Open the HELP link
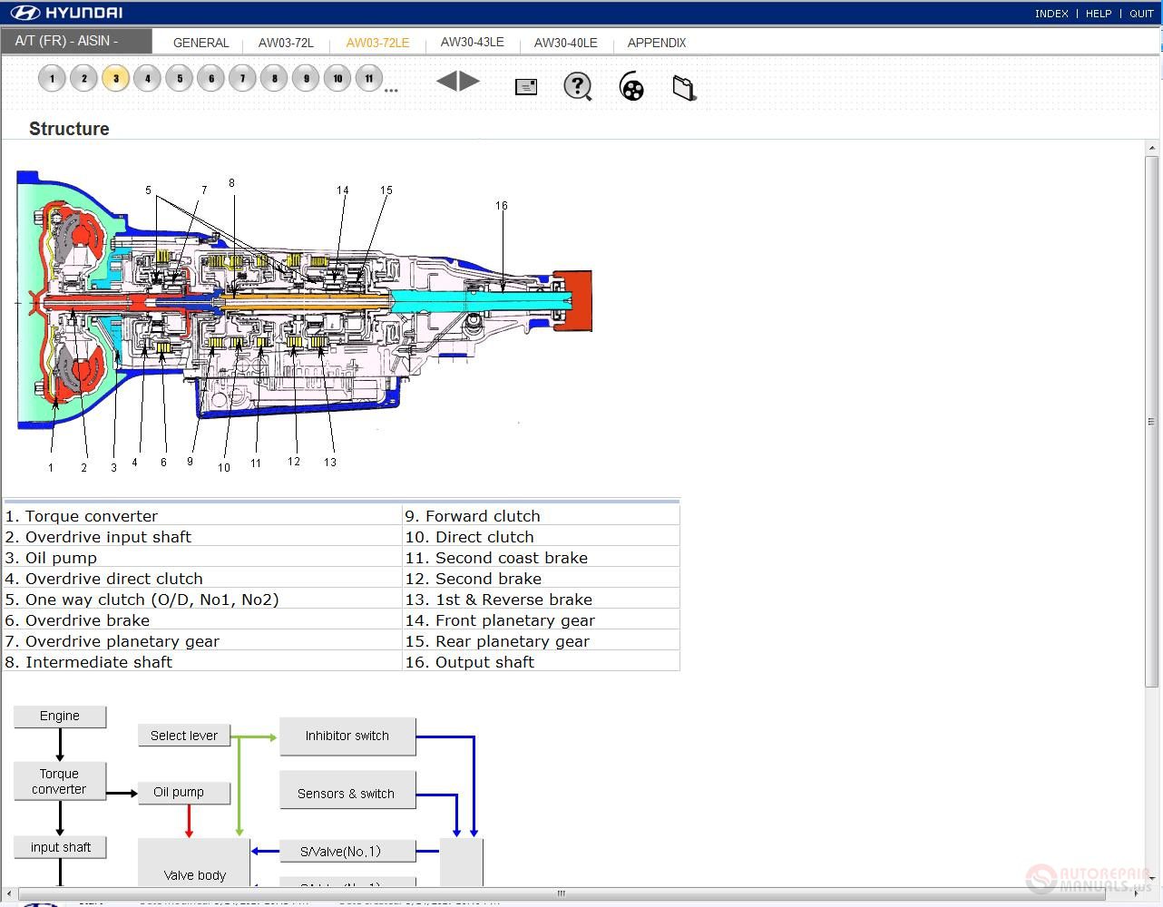The height and width of the screenshot is (907, 1163). [x=1099, y=14]
